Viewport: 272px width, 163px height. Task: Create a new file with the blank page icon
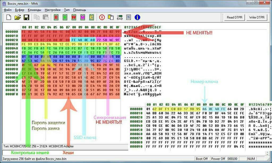(9, 17)
